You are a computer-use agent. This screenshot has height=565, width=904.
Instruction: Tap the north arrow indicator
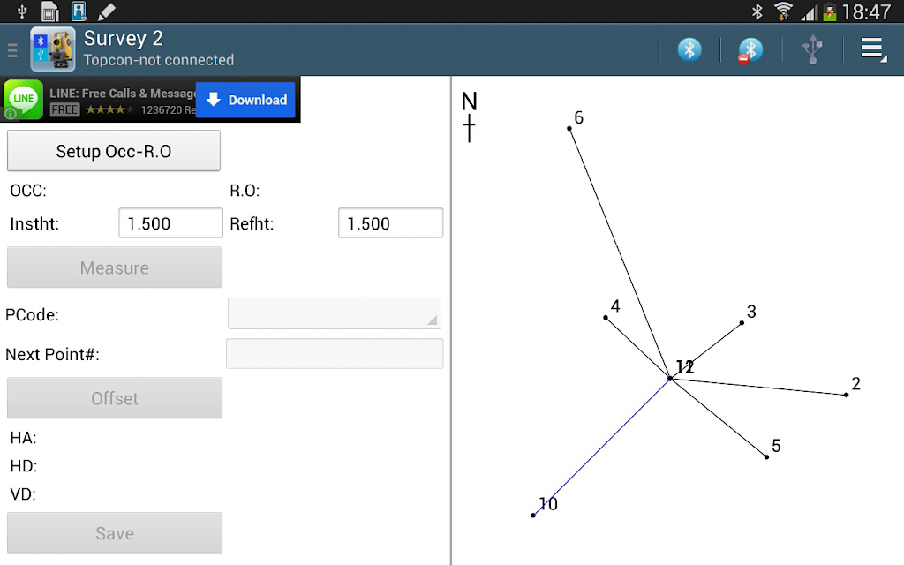pos(470,117)
